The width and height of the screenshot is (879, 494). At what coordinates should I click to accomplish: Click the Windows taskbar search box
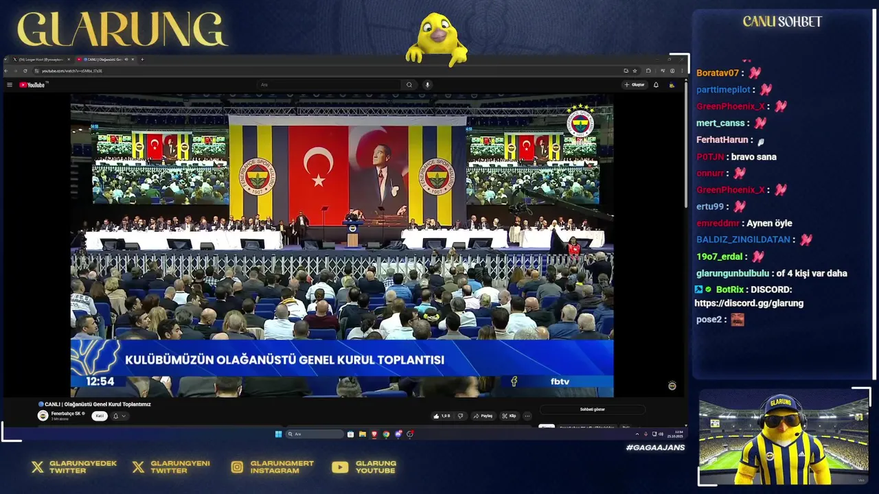315,434
